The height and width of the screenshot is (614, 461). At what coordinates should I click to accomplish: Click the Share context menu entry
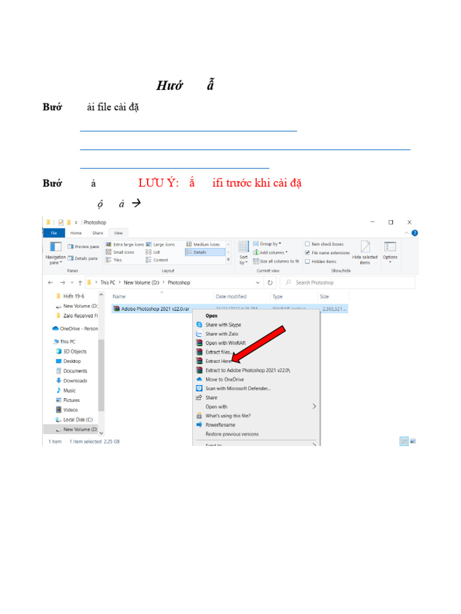click(x=211, y=398)
